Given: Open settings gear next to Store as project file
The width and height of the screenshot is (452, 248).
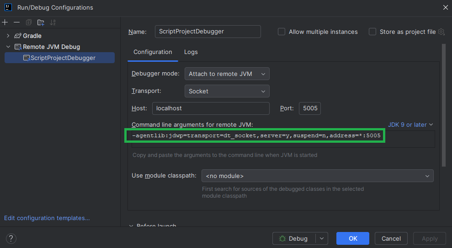Looking at the screenshot, I should point(441,32).
